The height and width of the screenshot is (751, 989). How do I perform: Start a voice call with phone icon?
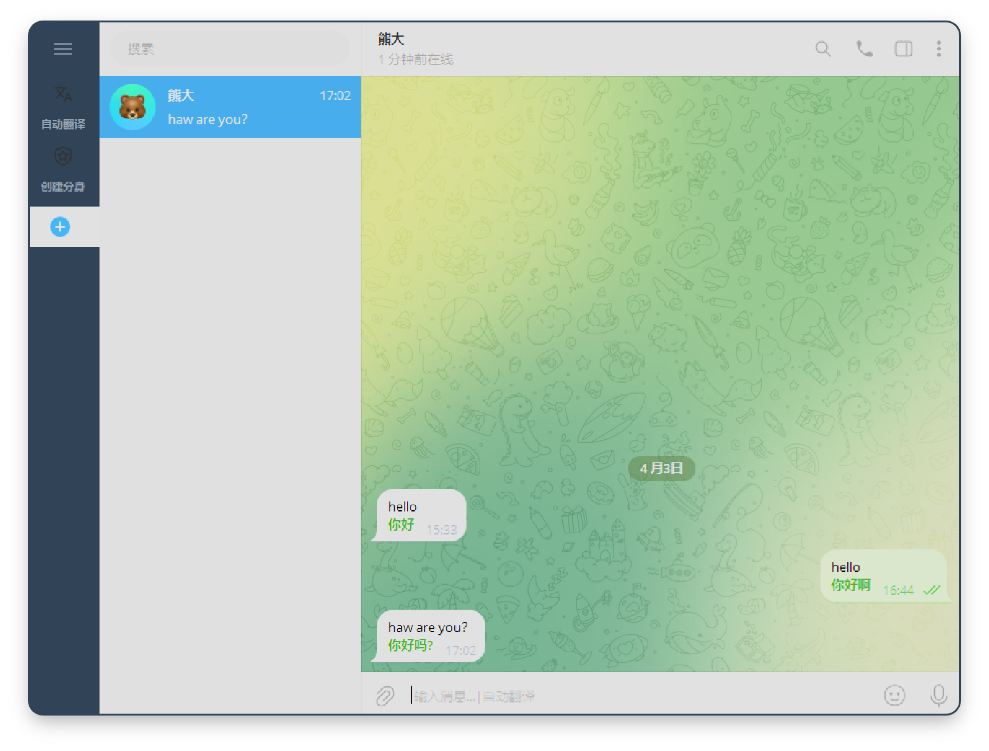pos(864,49)
